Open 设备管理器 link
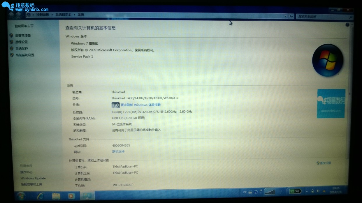This screenshot has width=362, height=203. click(23, 36)
